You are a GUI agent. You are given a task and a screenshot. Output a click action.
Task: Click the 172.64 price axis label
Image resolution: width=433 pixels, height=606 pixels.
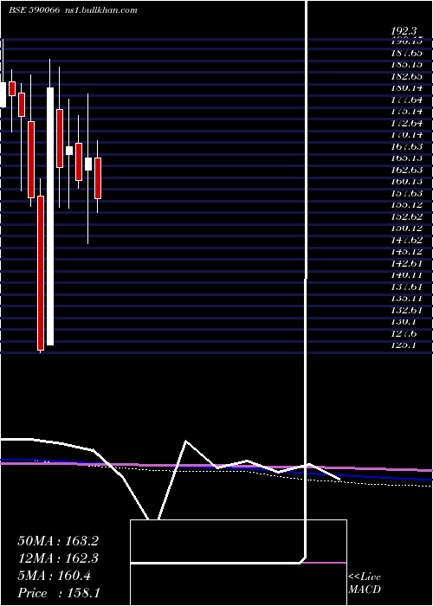pos(406,123)
